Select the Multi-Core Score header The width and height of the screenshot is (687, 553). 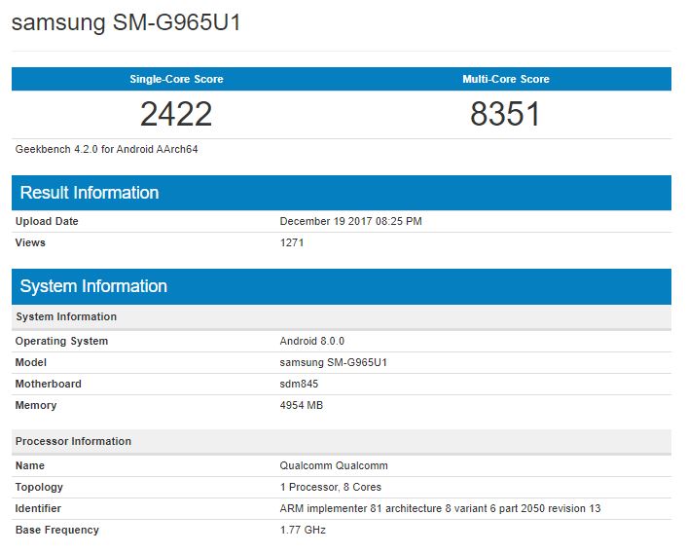(x=506, y=79)
